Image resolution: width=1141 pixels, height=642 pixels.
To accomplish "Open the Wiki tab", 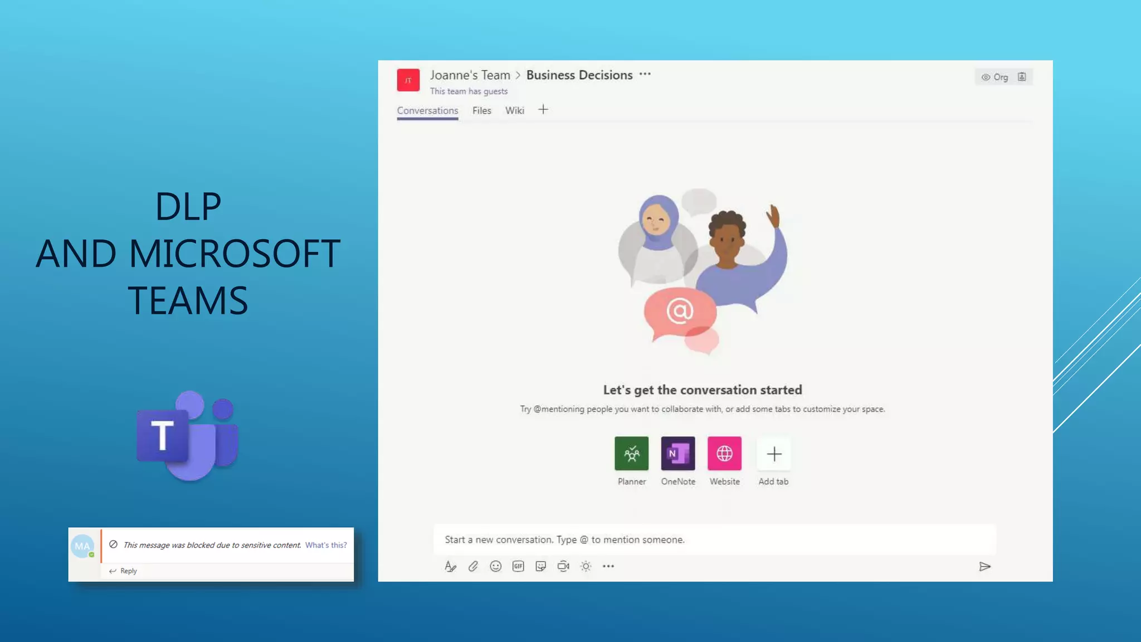I will [515, 110].
